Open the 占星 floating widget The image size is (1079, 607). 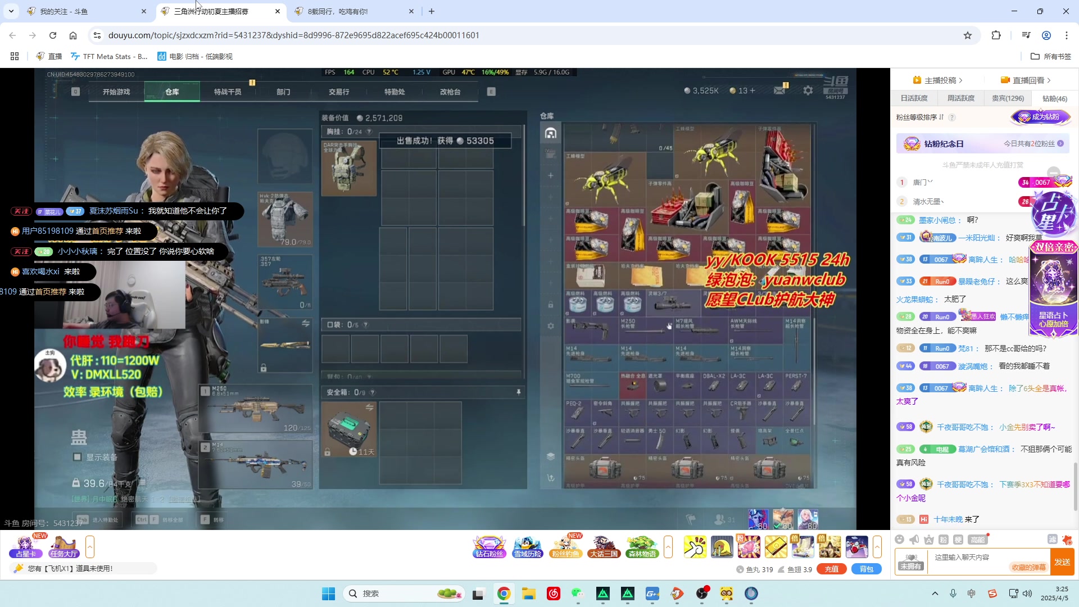pyautogui.click(x=1054, y=215)
